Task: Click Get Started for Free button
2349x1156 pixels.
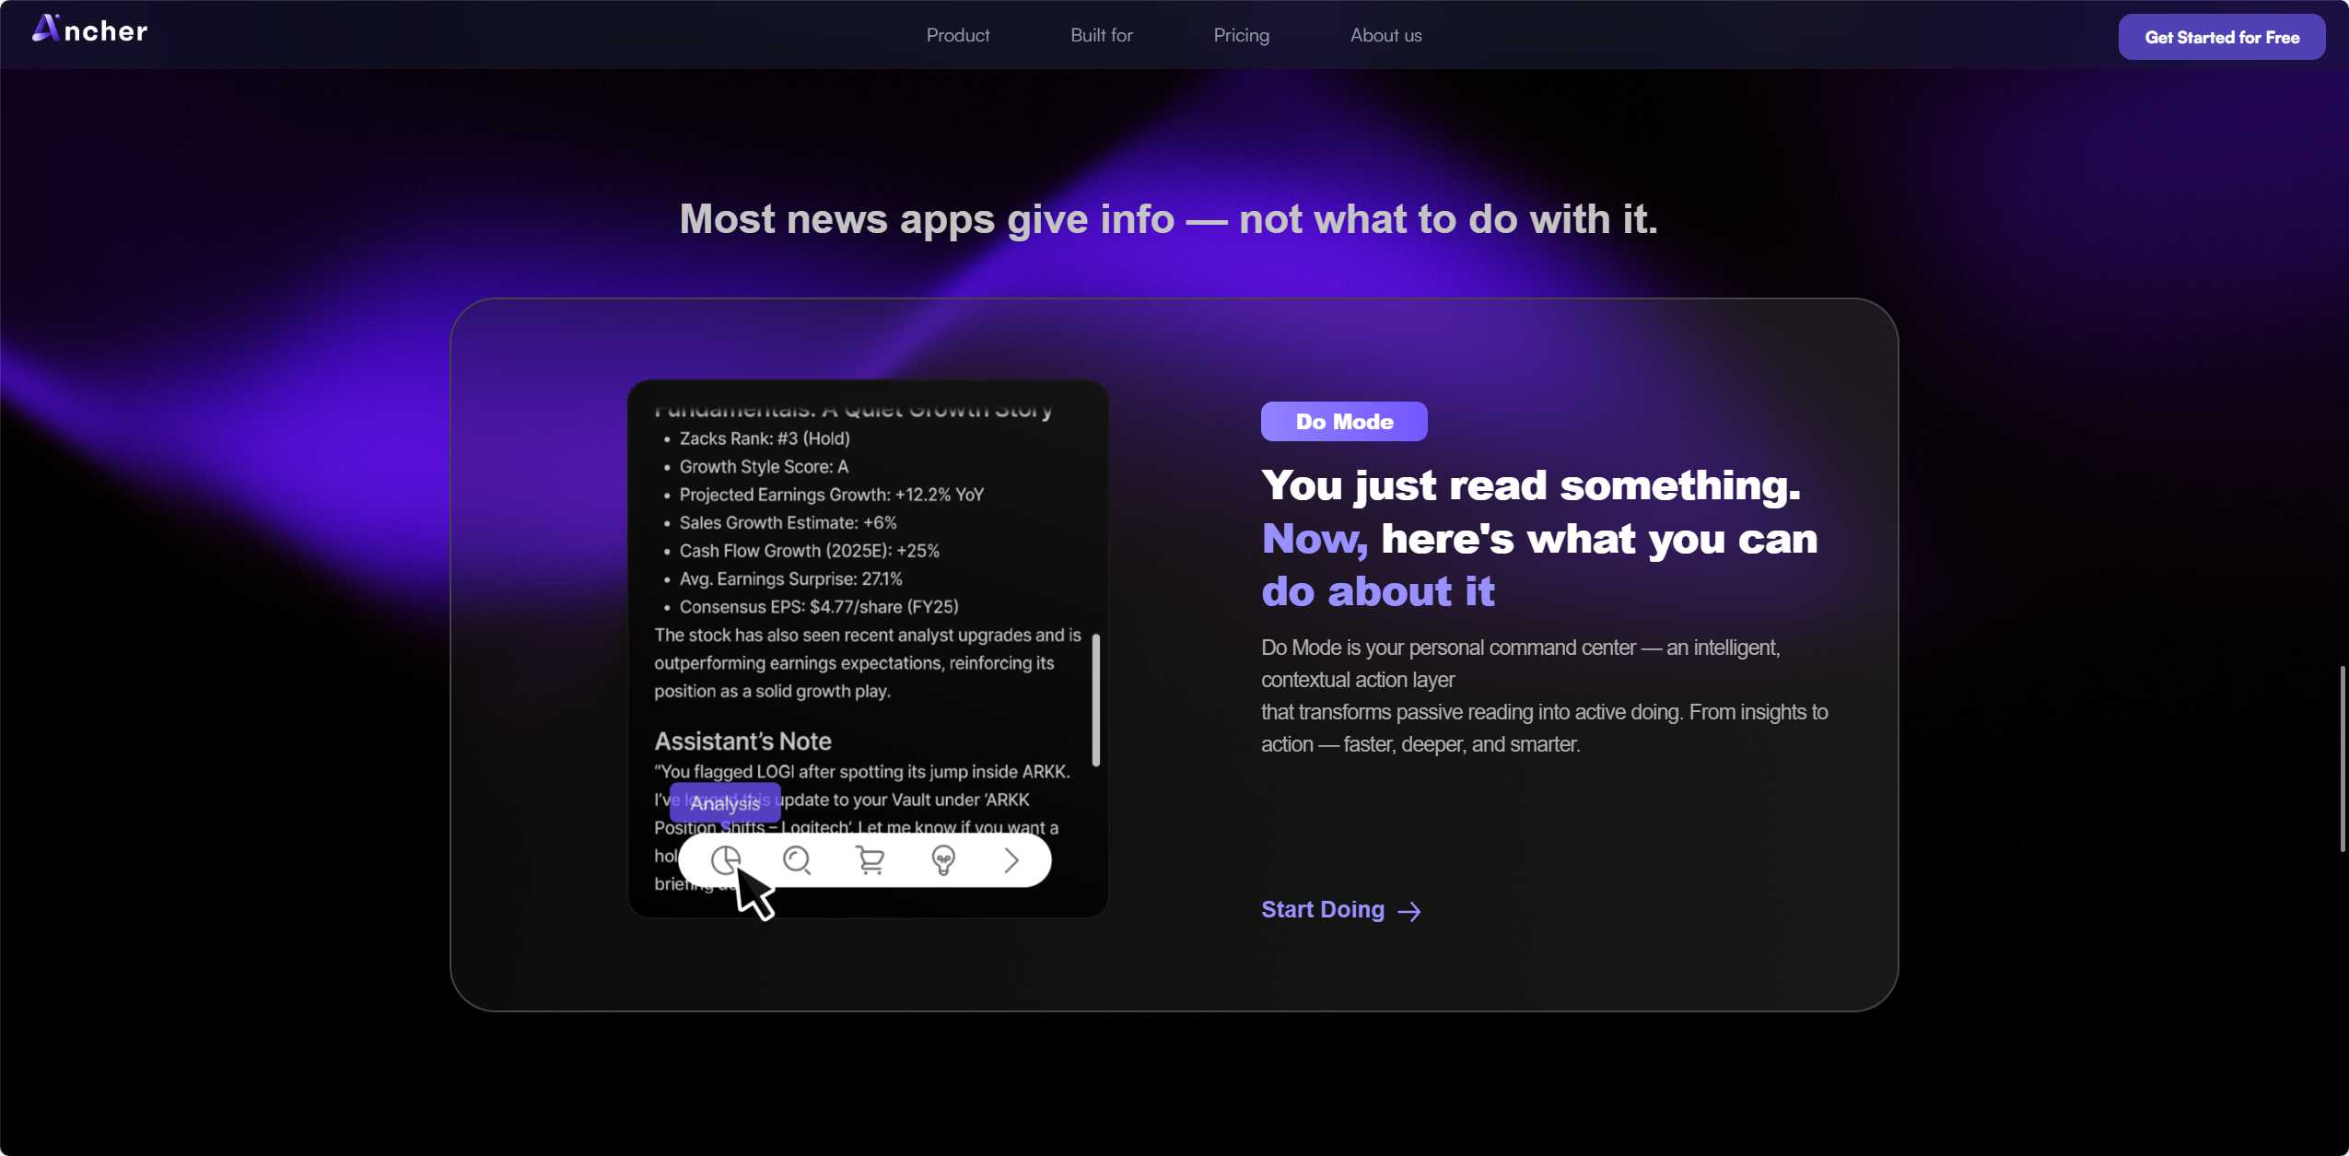Action: (x=2221, y=37)
